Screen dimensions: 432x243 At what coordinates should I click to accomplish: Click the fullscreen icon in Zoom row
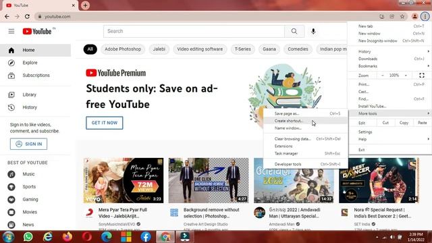click(x=421, y=75)
